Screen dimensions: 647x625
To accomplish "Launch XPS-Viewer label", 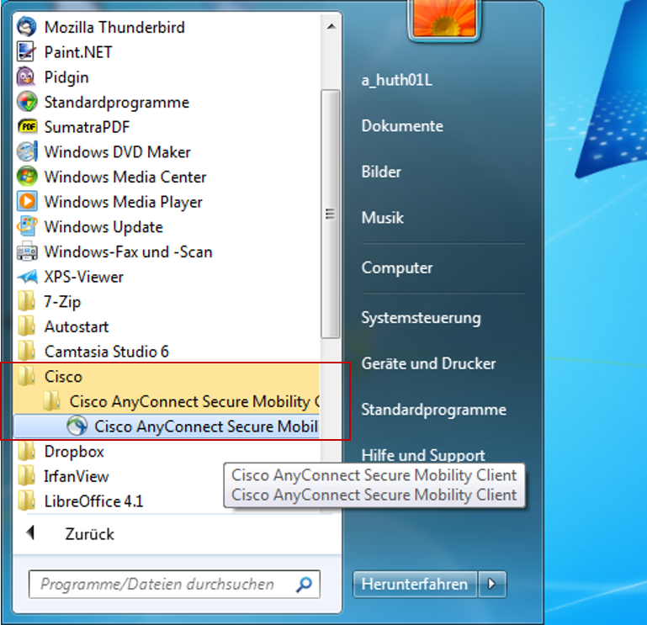I will tap(84, 277).
